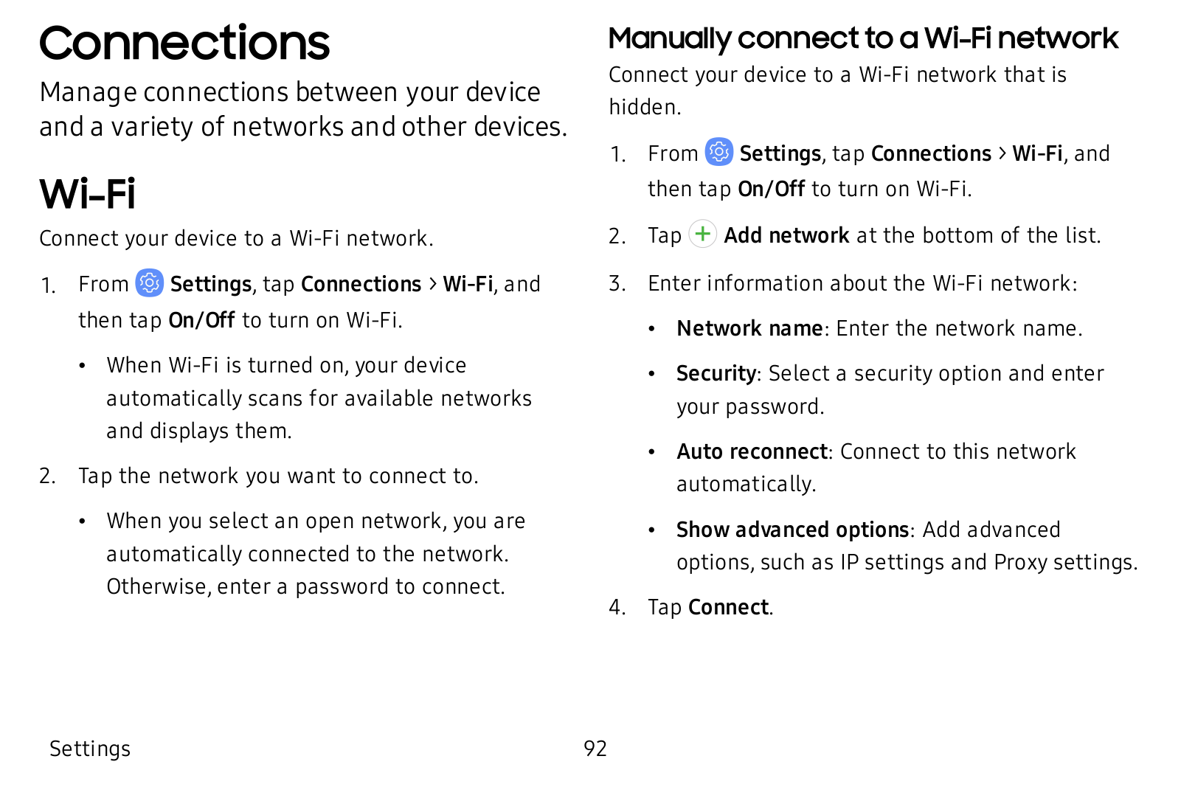Viewport: 1181px width, 787px height.
Task: Click the Settings footer label
Action: (x=90, y=749)
